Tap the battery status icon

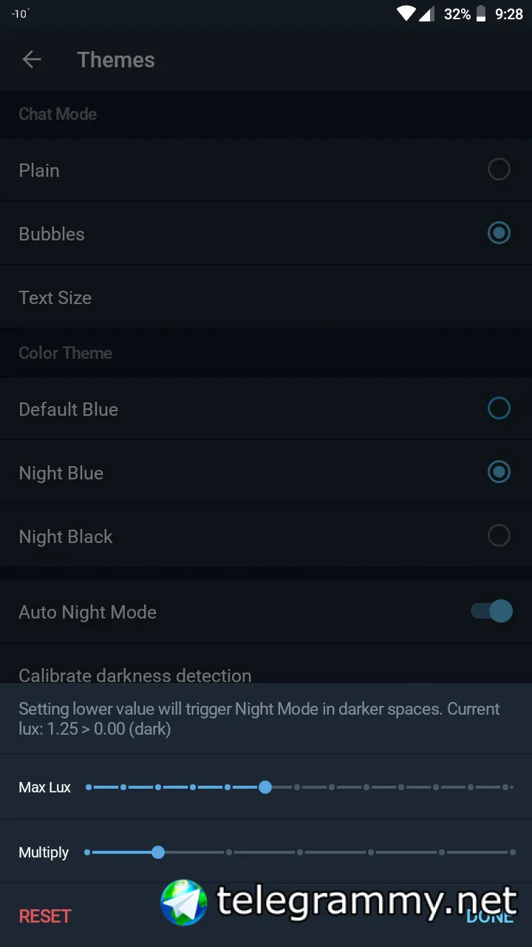click(x=482, y=13)
